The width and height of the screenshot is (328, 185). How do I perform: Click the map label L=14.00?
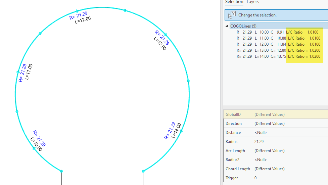(x=176, y=131)
